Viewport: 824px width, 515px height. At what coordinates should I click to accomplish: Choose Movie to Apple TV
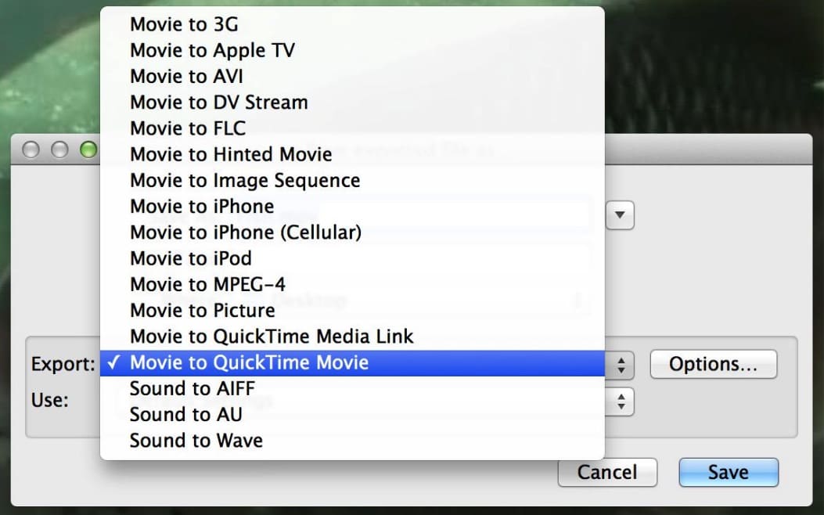pos(212,50)
